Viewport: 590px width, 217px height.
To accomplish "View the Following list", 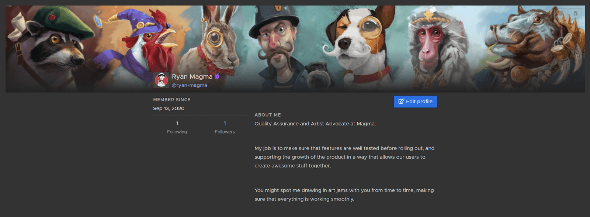I will coord(177,132).
